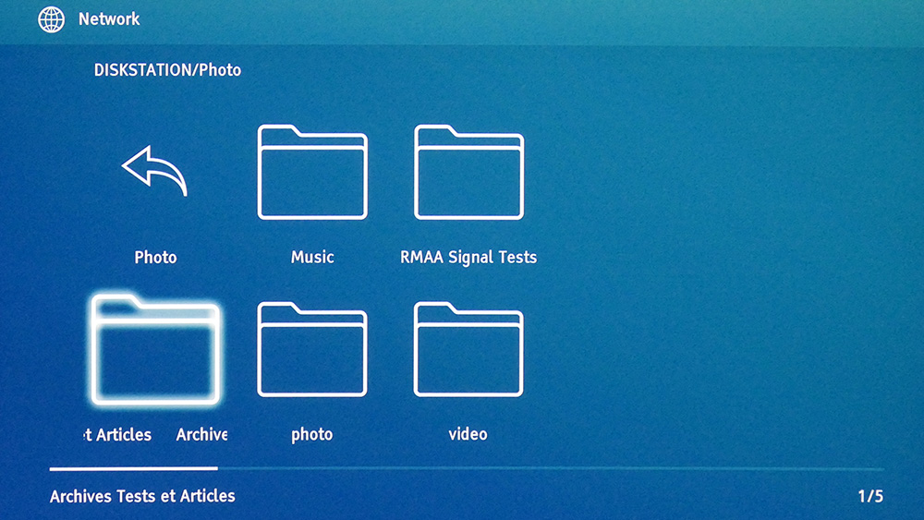Click the Photo label under back arrow
This screenshot has width=924, height=520.
pyautogui.click(x=155, y=258)
